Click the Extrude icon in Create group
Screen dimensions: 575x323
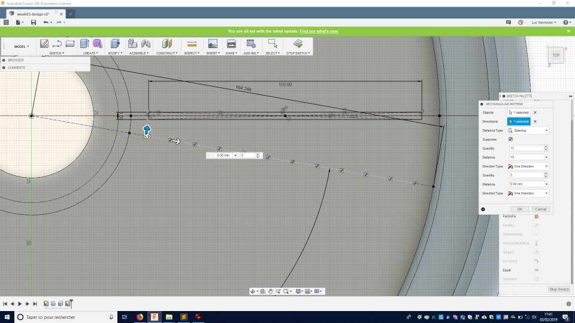[x=84, y=44]
